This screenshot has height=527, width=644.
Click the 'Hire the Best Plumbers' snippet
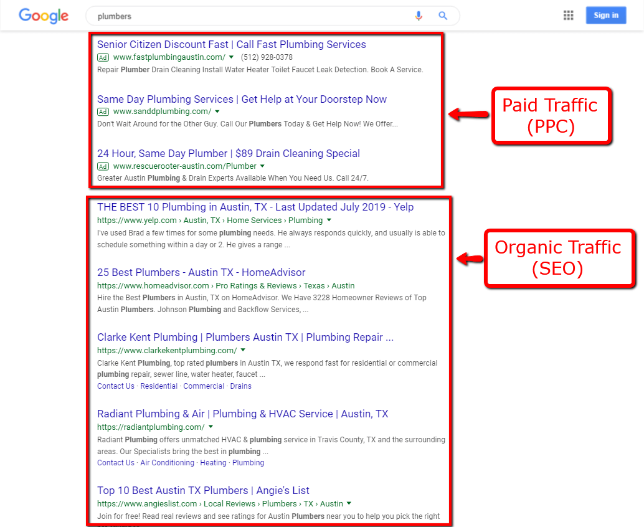click(x=262, y=303)
